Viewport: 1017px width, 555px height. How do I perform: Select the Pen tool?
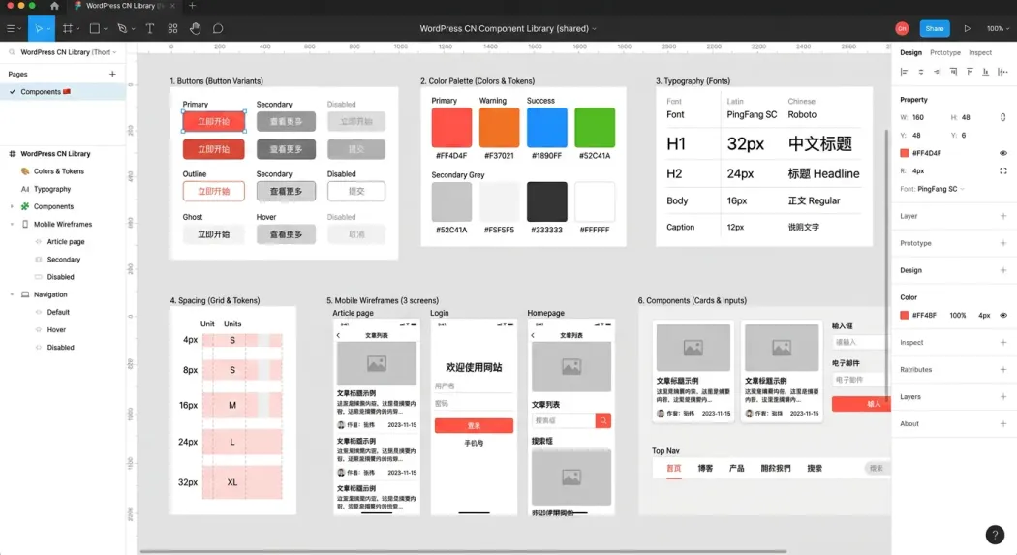tap(122, 28)
